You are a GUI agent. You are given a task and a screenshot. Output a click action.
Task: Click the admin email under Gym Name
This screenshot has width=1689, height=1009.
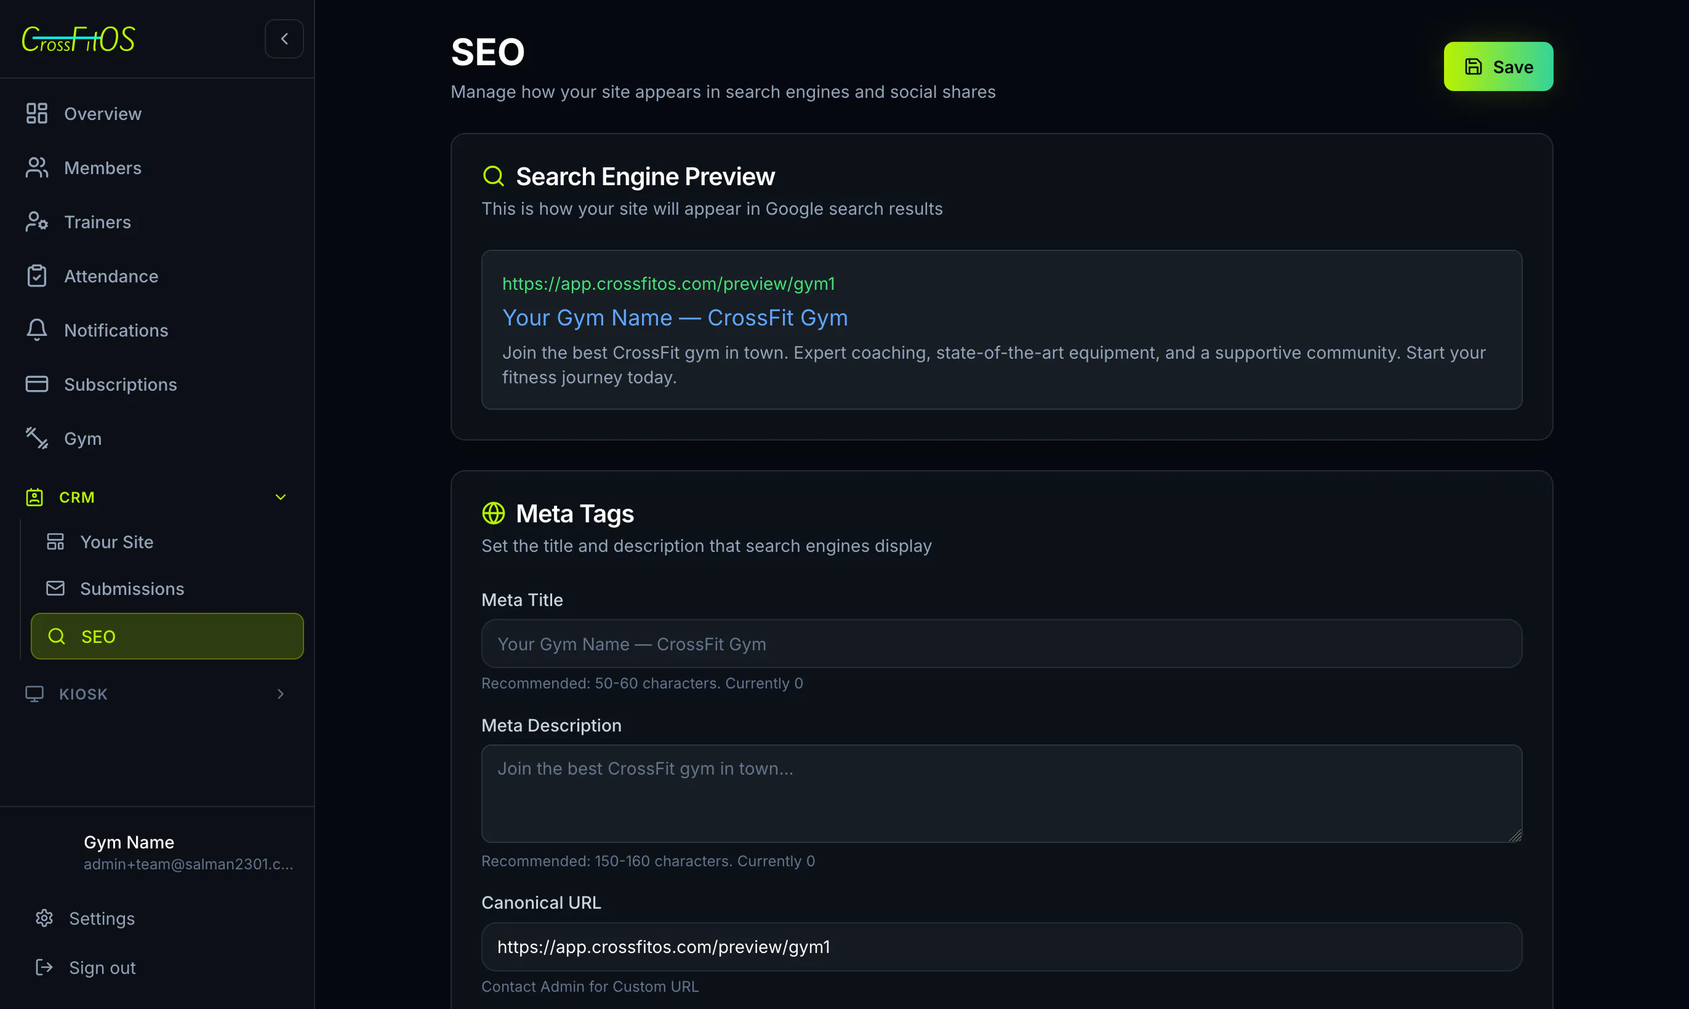(188, 864)
